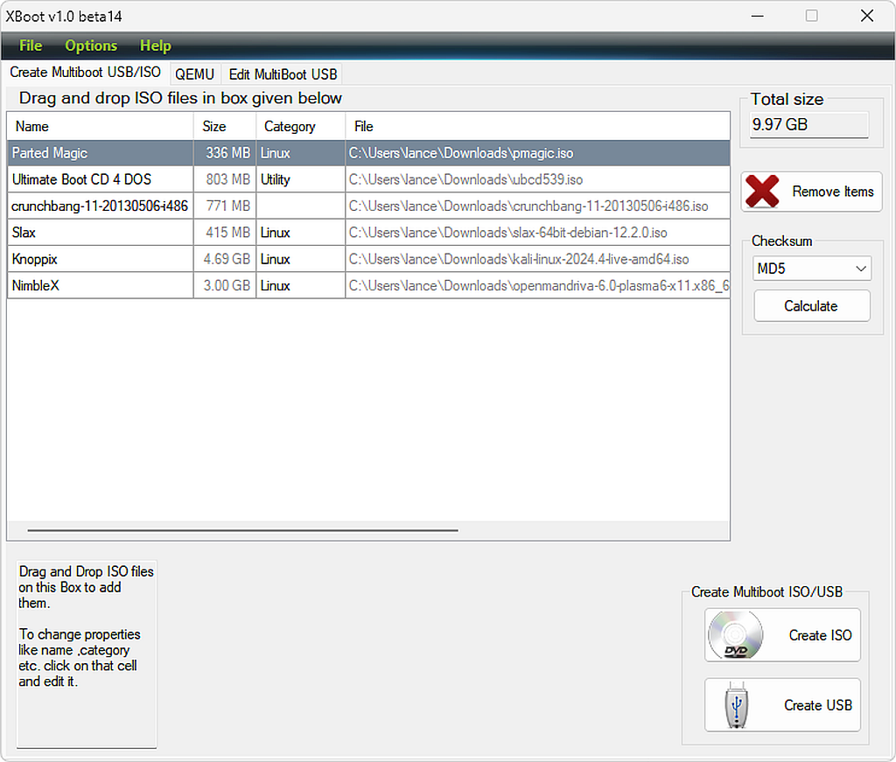Edit the Linux category cell for NimbleX
Image resolution: width=896 pixels, height=762 pixels.
301,285
